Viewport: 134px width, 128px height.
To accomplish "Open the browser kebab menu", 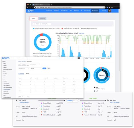I will click(118, 7).
